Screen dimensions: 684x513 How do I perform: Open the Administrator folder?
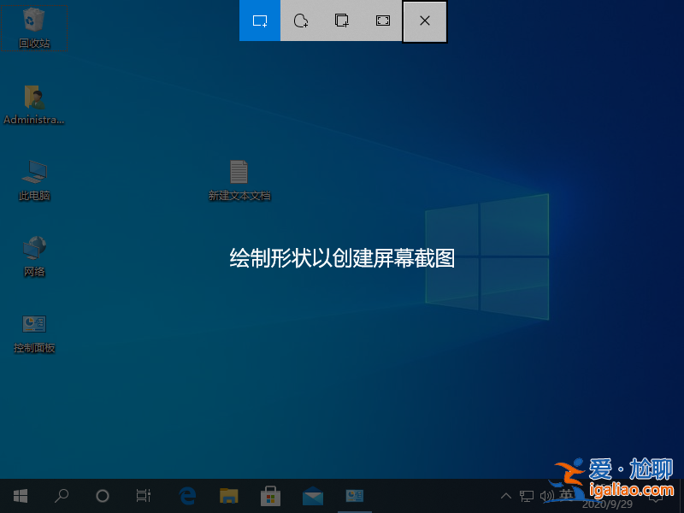(34, 98)
